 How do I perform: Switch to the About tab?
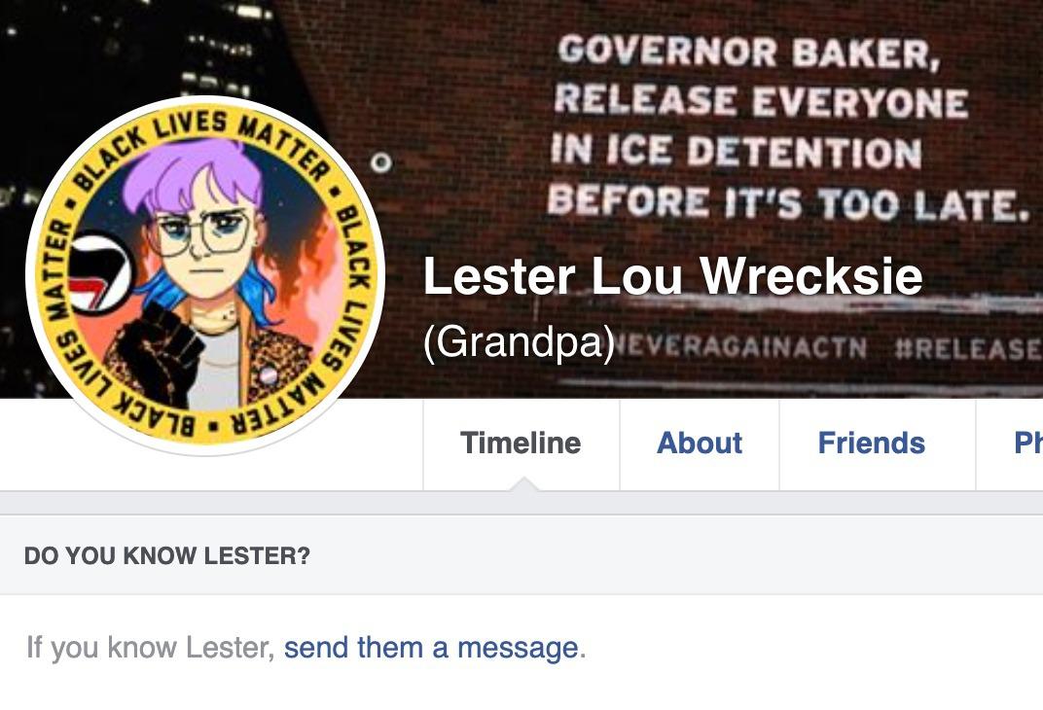click(700, 444)
